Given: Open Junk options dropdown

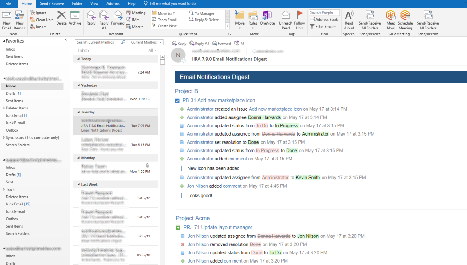Looking at the screenshot, I should tap(38, 27).
